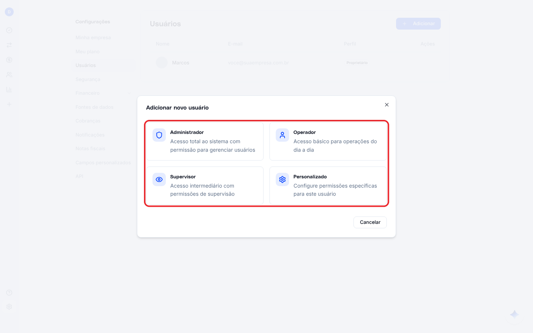Viewport: 533px width, 333px height.
Task: Close the Adicionar novo usuário dialog
Action: tap(387, 105)
